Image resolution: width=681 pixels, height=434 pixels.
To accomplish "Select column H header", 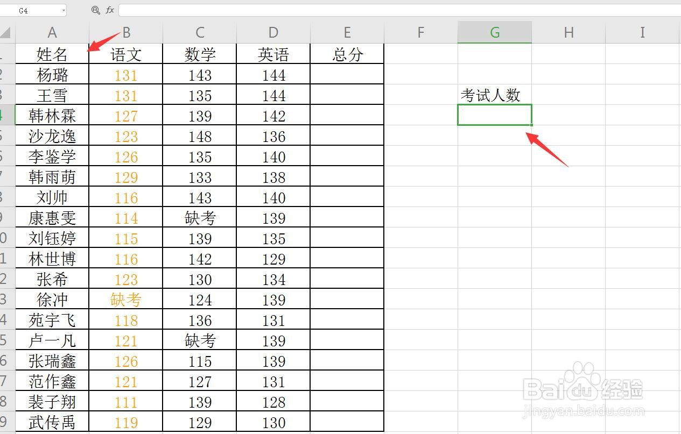I will 568,33.
